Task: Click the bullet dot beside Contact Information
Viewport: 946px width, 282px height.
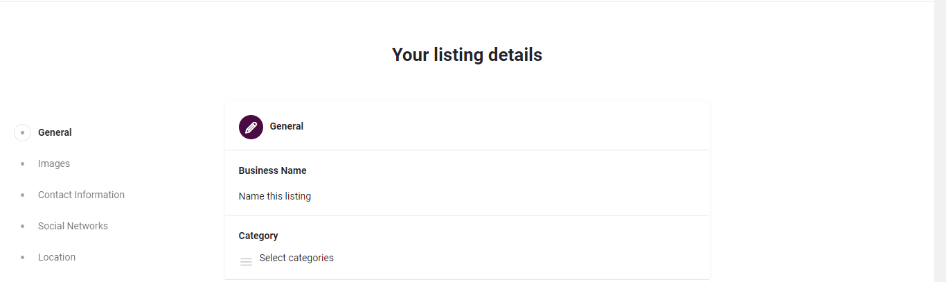Action: coord(22,195)
